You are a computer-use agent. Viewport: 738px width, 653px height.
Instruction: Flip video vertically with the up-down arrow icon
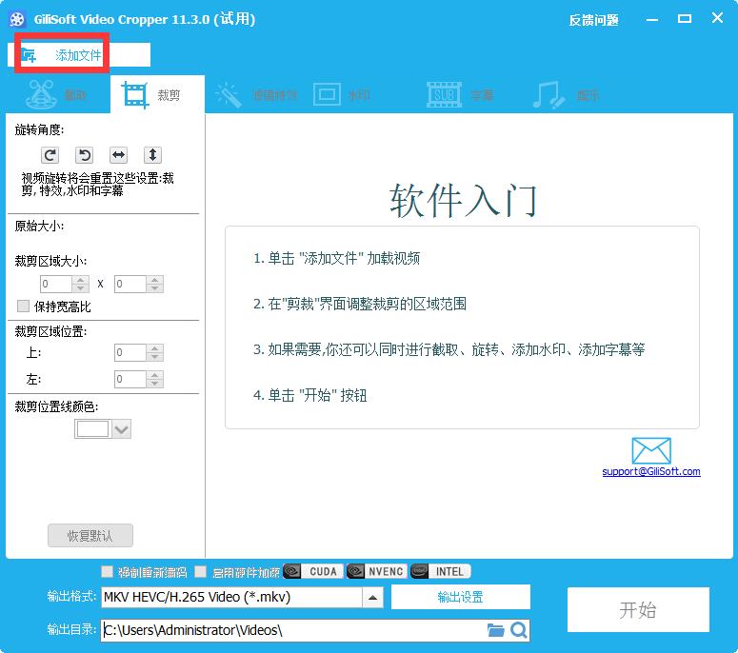152,155
